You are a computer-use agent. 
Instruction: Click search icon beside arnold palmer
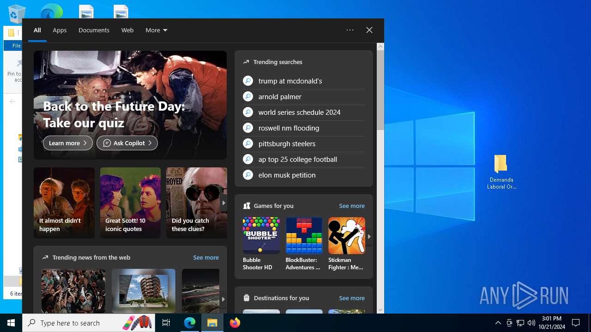(248, 96)
